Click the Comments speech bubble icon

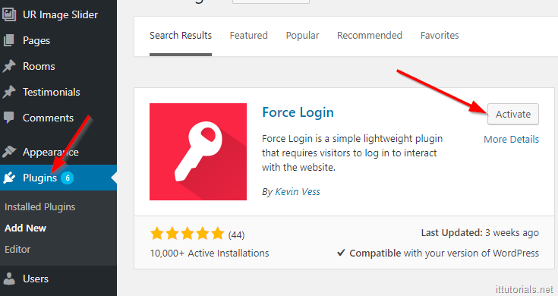point(9,118)
